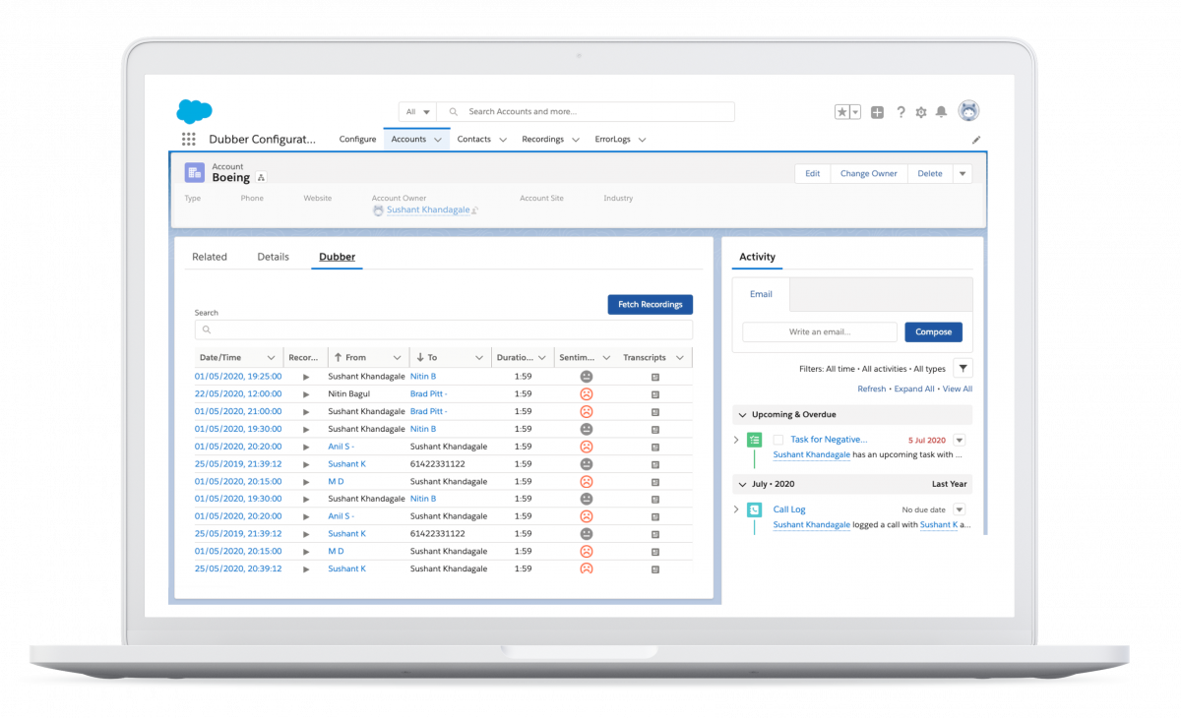Focus the Search Accounts and more field
The image size is (1181, 718).
586,112
